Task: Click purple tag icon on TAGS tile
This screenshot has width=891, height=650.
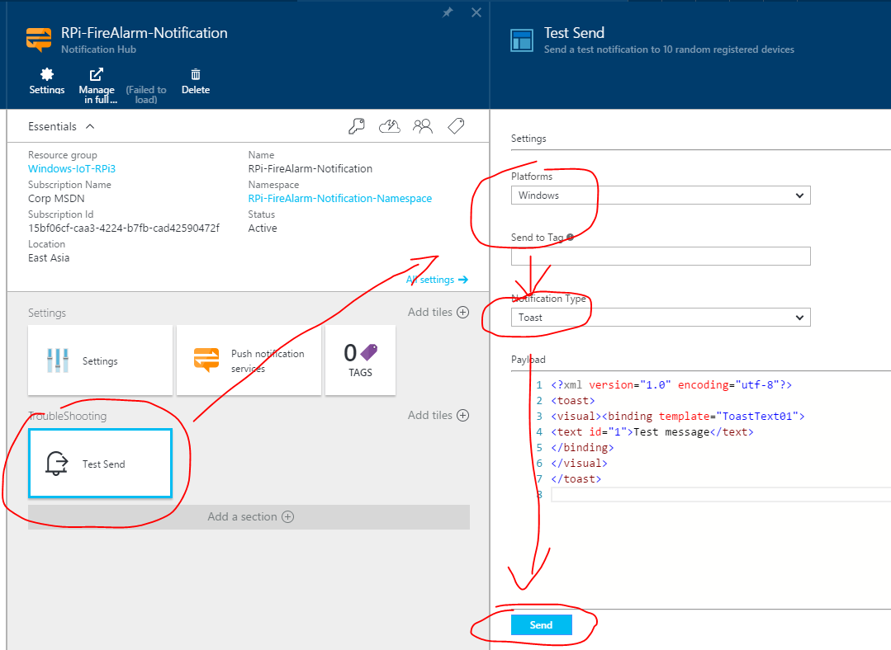Action: [369, 352]
